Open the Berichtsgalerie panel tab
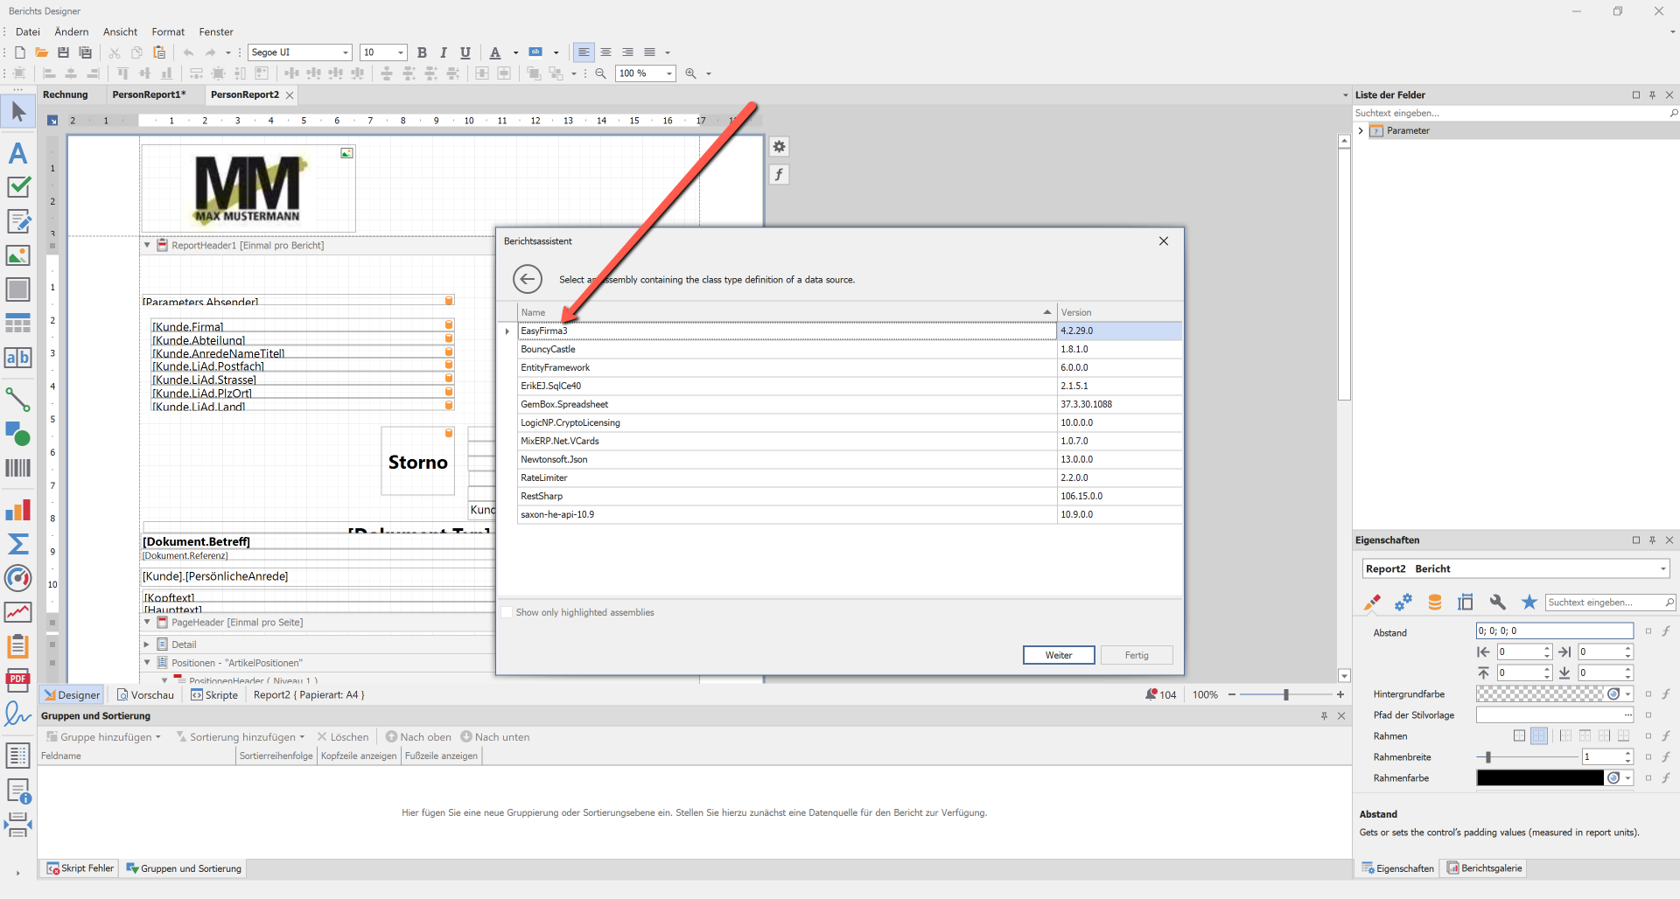The width and height of the screenshot is (1680, 899). 1485,868
